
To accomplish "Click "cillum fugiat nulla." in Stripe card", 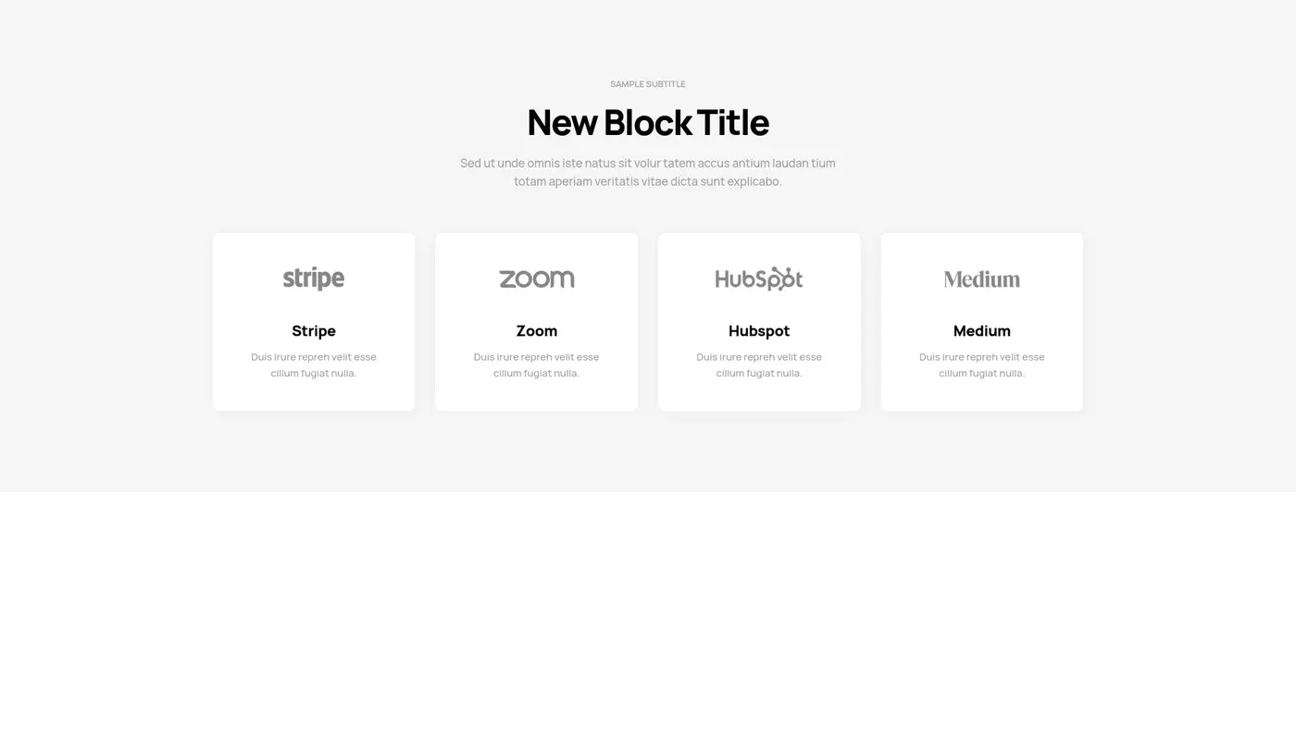I will (314, 374).
